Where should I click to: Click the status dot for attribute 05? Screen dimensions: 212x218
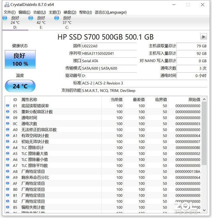[x=8, y=111]
